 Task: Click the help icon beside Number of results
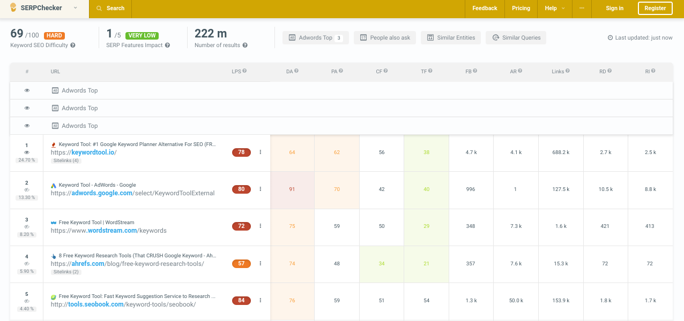(x=245, y=45)
